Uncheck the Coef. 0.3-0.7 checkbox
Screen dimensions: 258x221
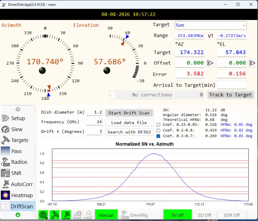tap(158, 136)
